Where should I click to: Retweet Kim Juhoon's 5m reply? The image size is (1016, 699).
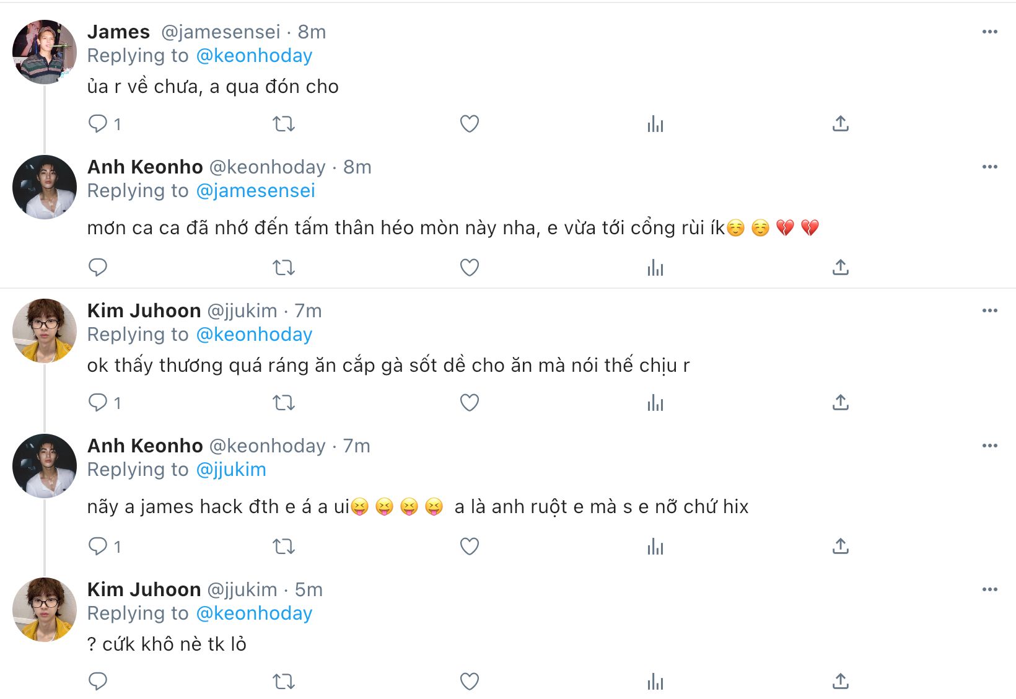click(284, 682)
